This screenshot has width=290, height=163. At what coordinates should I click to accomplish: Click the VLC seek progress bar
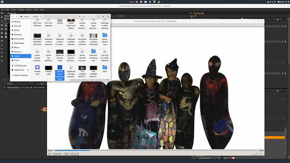tap(156, 150)
